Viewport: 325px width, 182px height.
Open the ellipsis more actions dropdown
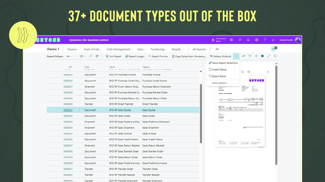tap(236, 56)
